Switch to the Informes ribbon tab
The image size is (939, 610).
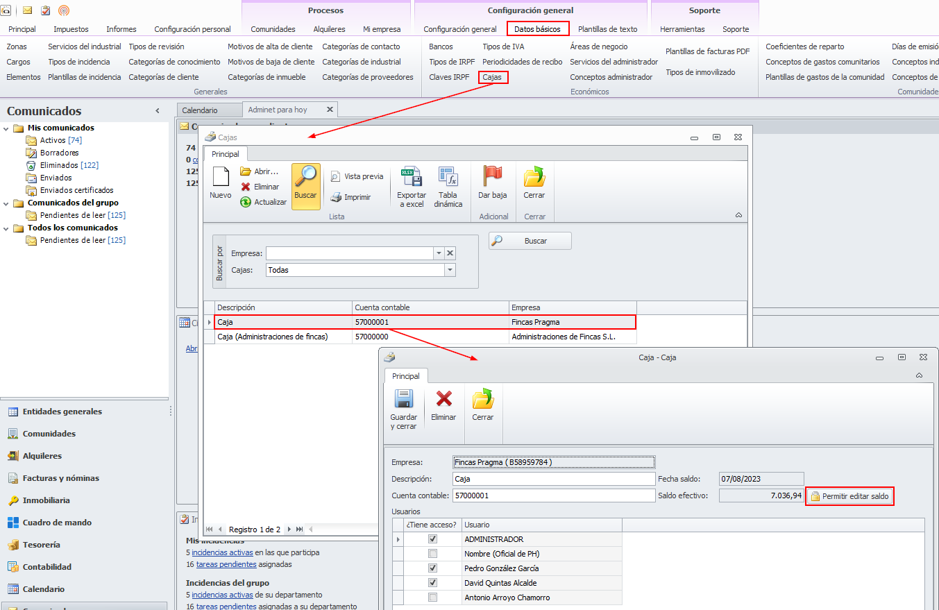[121, 29]
